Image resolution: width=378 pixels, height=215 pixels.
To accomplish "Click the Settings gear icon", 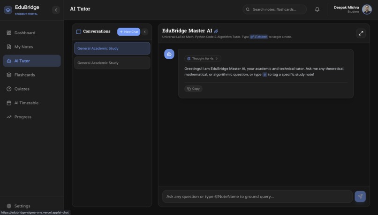I will click(x=9, y=206).
